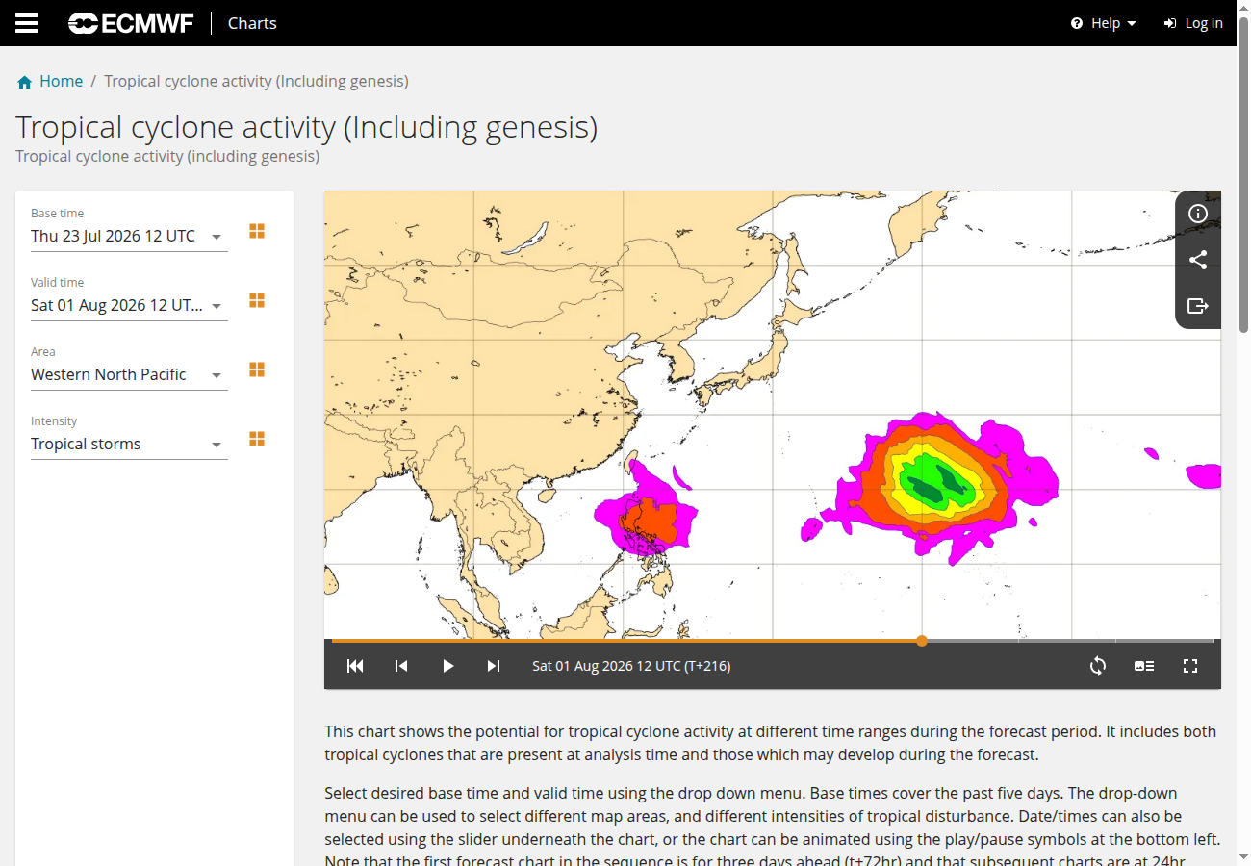Share this chart via share icon
Screen dimensions: 1251x866
point(1198,260)
